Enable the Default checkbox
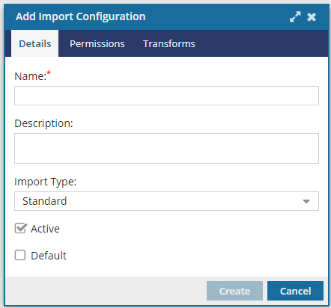 (20, 255)
